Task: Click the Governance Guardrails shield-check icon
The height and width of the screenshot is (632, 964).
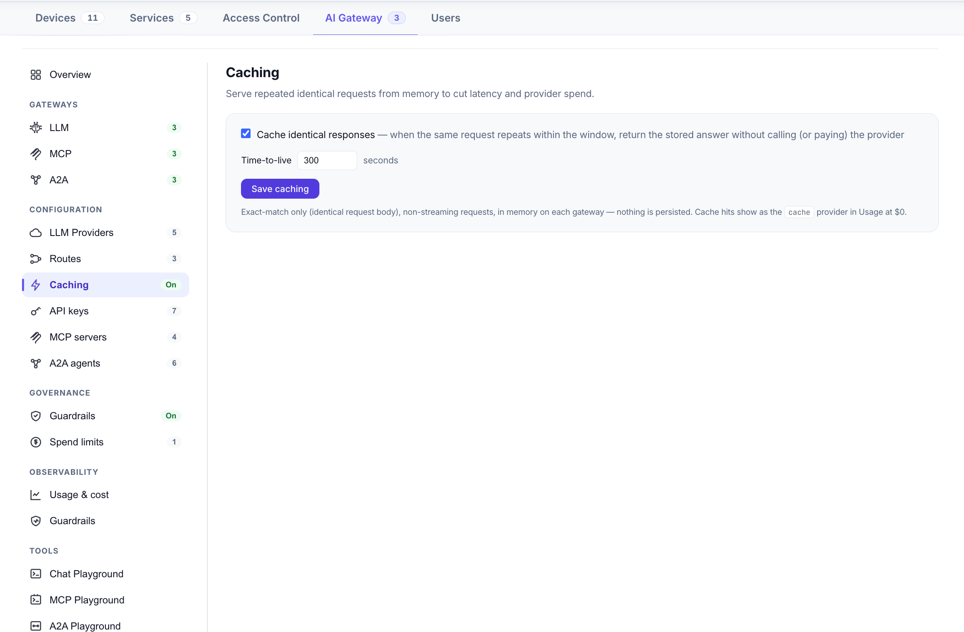Action: pyautogui.click(x=36, y=416)
